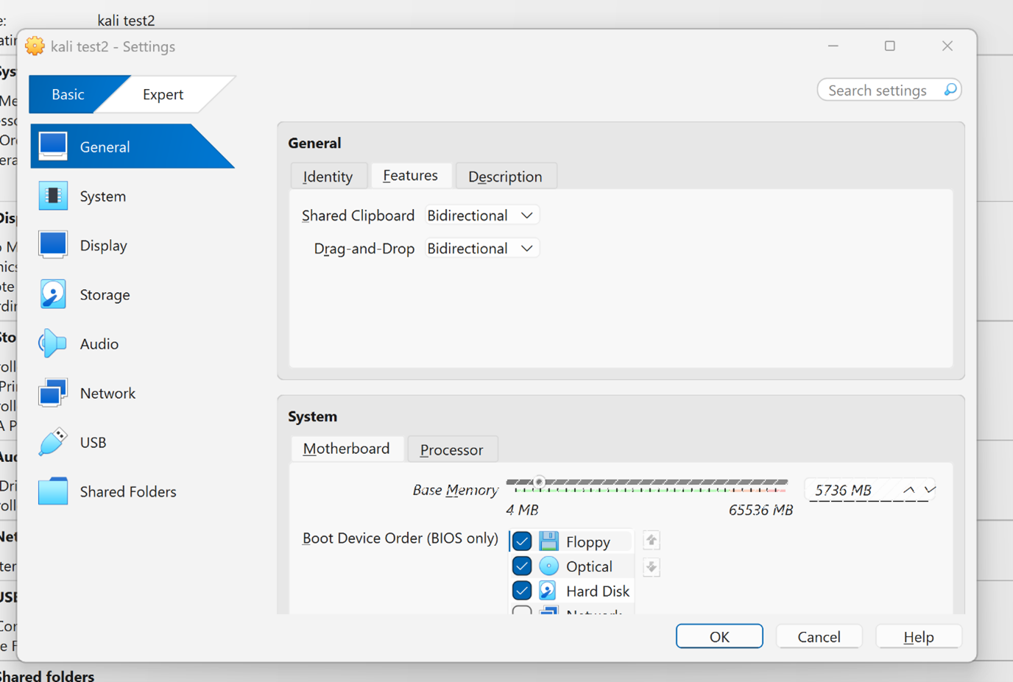Toggle the Hard Disk boot checkbox
This screenshot has height=682, width=1013.
522,591
